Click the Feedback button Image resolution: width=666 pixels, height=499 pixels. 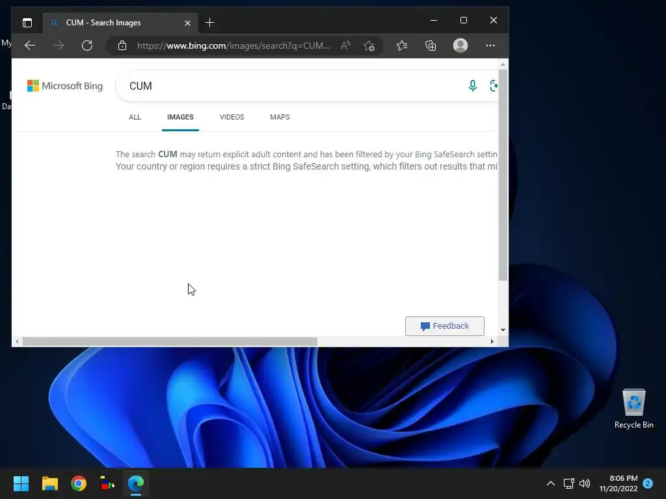pyautogui.click(x=445, y=326)
